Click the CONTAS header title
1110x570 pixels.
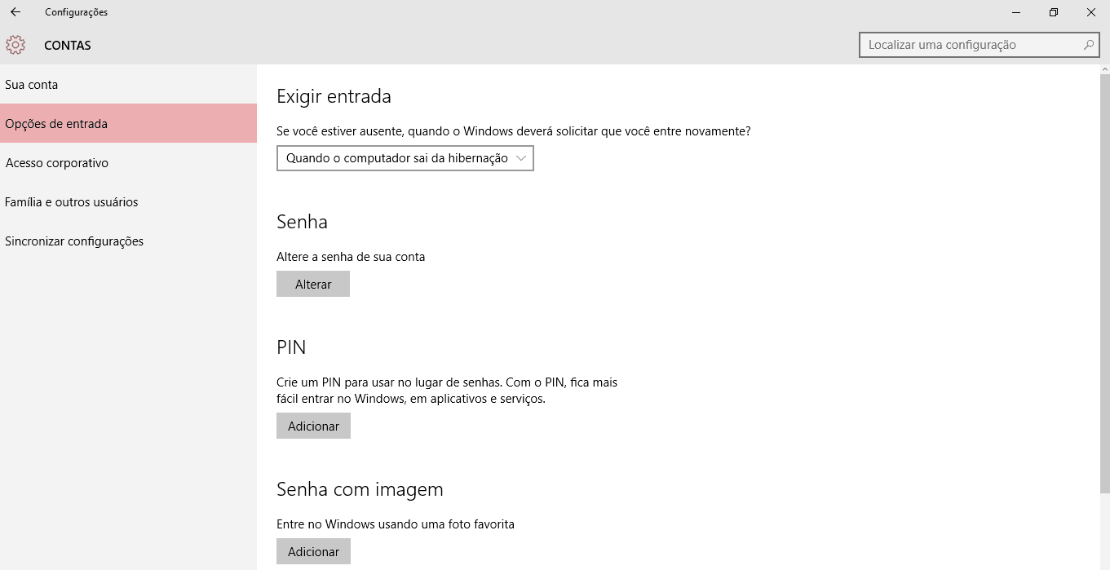[68, 46]
